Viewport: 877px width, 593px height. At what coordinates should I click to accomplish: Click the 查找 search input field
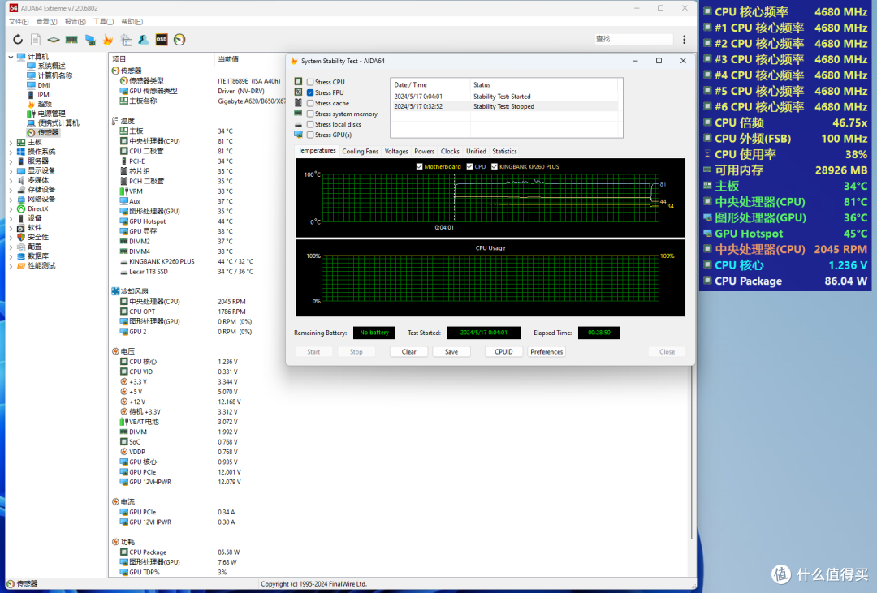633,39
